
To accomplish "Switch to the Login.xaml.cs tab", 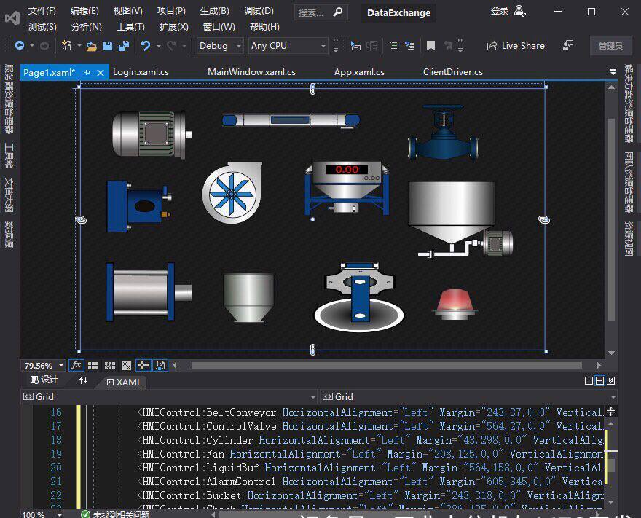I will (141, 72).
